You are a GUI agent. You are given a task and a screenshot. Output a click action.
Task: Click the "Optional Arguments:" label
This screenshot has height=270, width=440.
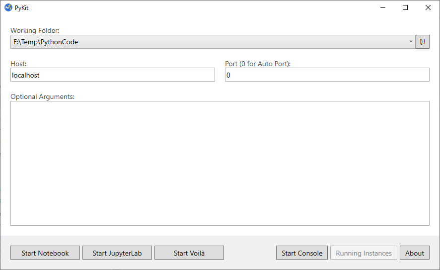pos(42,96)
